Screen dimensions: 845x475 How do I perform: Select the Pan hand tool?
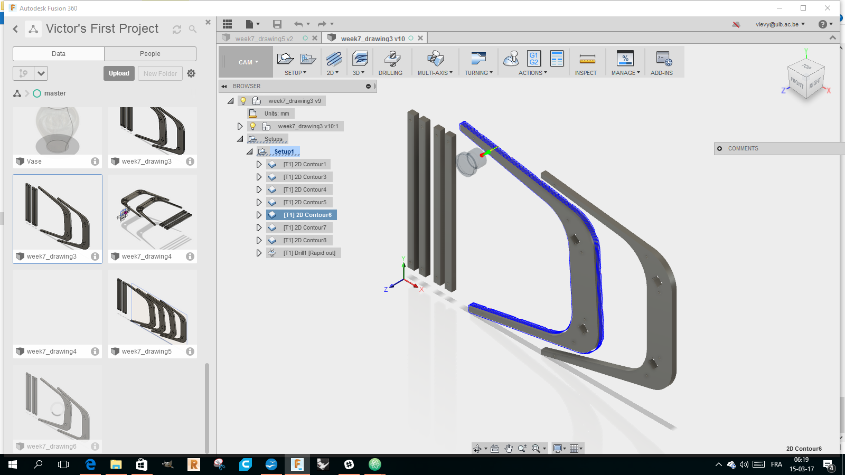509,449
